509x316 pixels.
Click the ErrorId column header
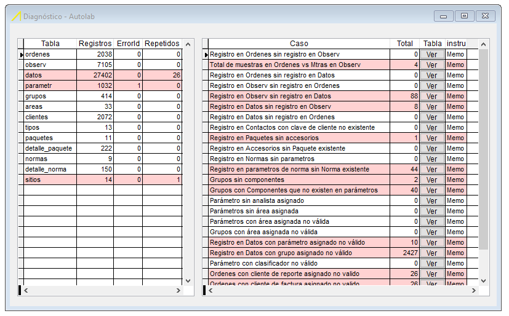pos(128,44)
